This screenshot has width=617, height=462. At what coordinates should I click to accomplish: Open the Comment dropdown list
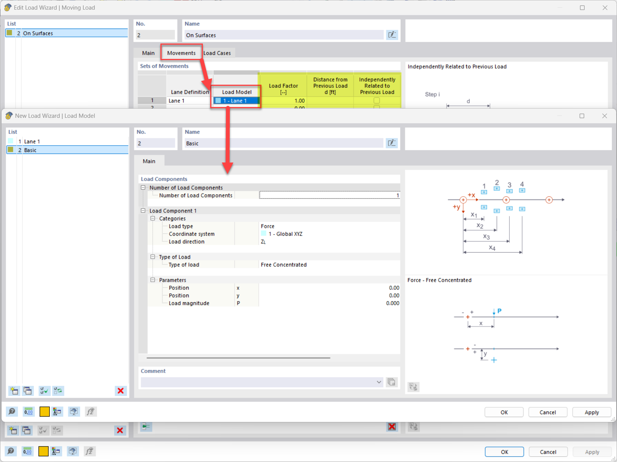click(379, 382)
